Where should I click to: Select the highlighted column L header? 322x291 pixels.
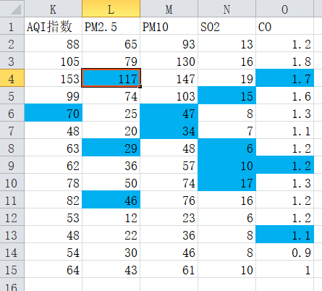pos(111,9)
